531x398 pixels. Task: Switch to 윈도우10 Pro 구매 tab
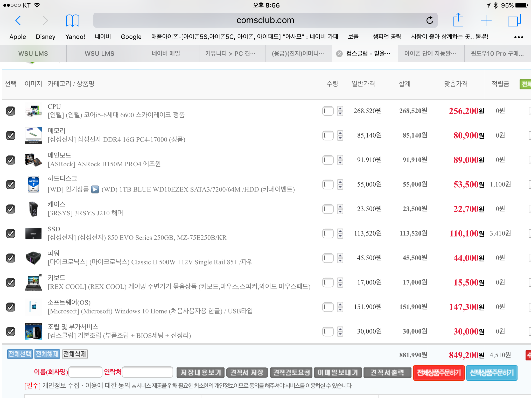(x=497, y=54)
